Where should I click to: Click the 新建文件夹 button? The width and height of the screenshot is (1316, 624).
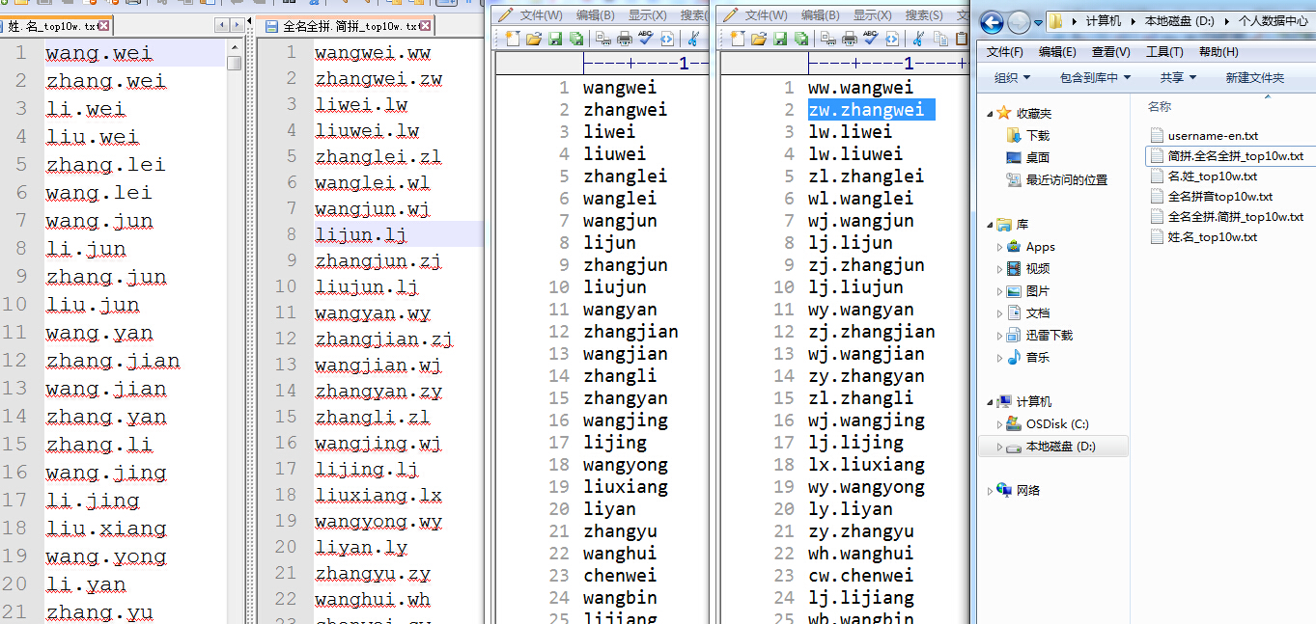point(1255,77)
